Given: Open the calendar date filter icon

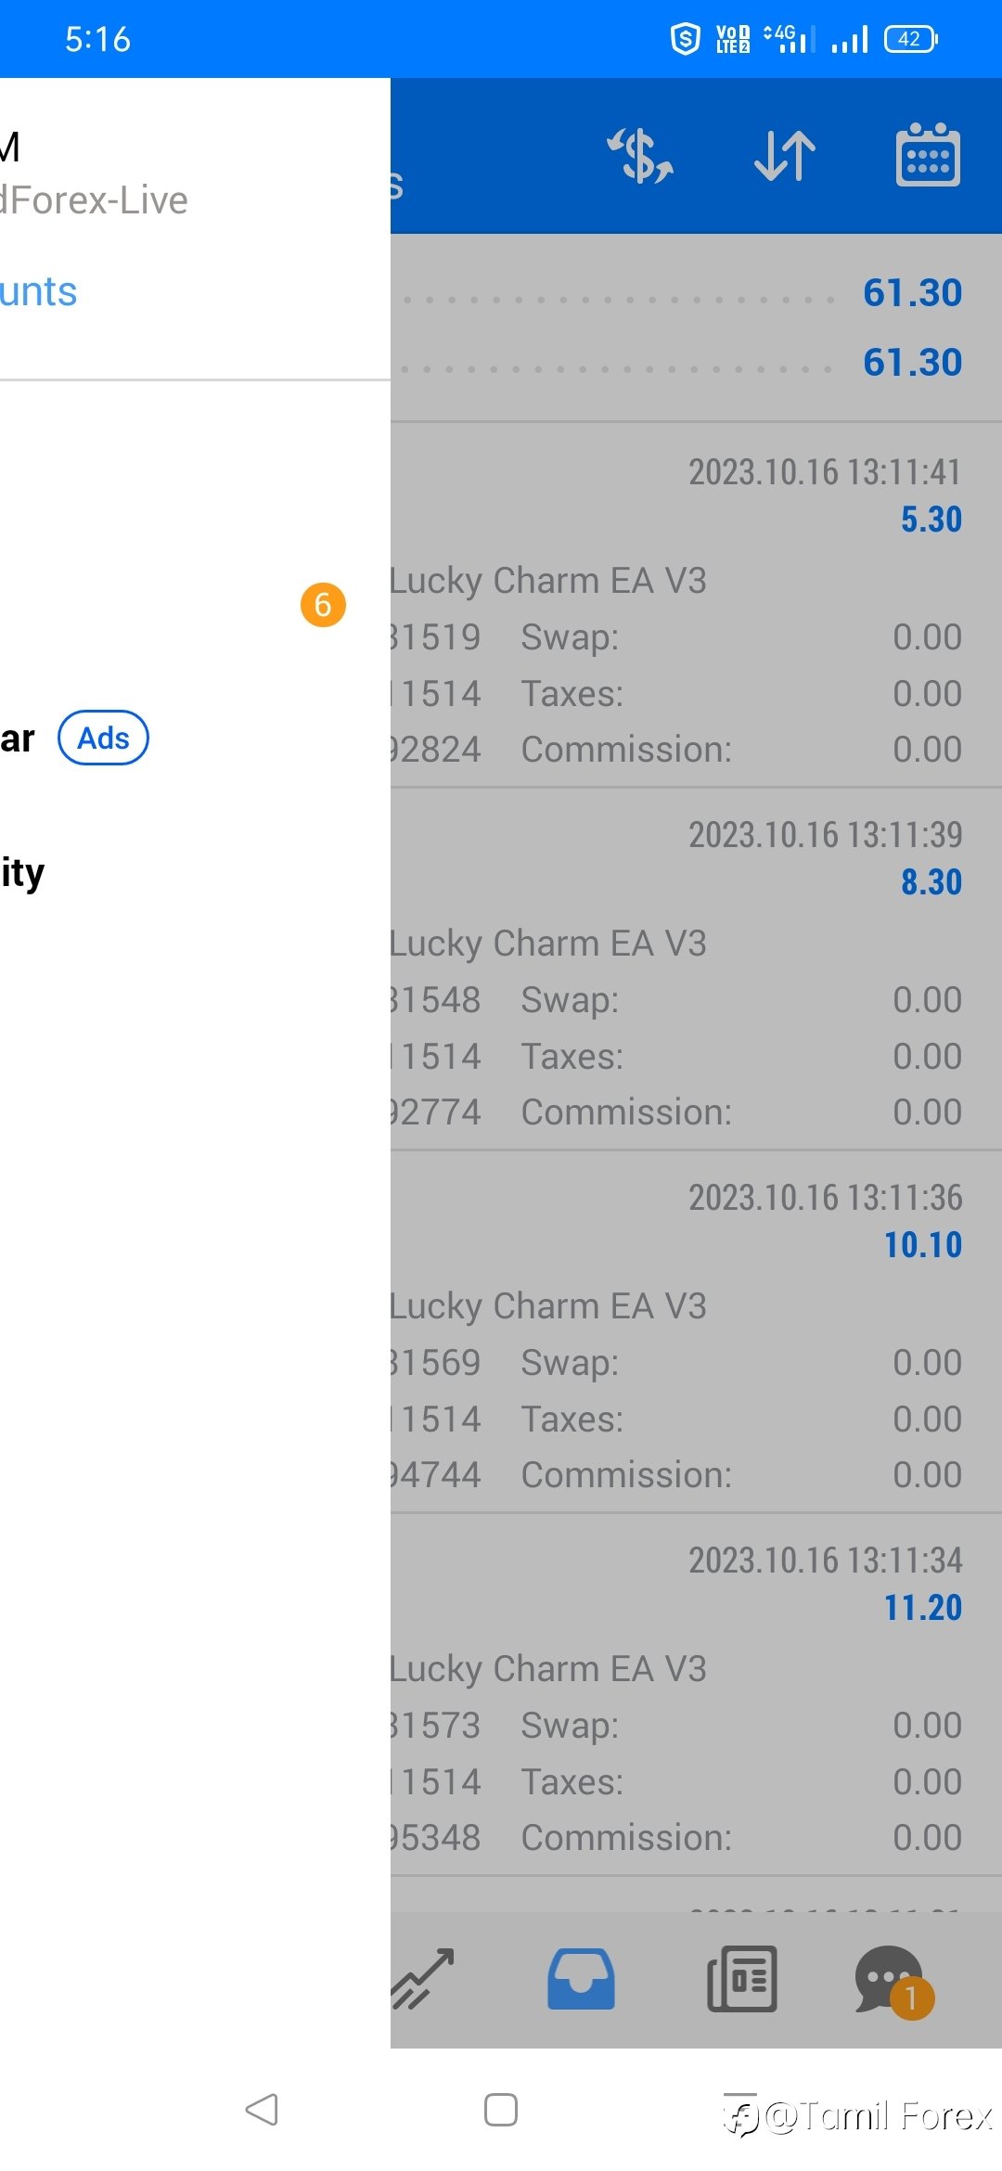Looking at the screenshot, I should coord(928,155).
